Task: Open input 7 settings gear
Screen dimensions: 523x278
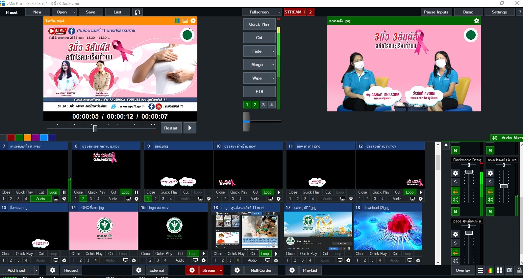Action: pyautogui.click(x=64, y=199)
